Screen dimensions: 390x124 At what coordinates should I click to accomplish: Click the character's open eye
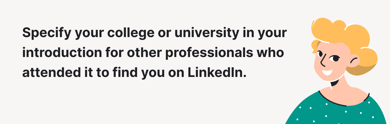pyautogui.click(x=335, y=58)
